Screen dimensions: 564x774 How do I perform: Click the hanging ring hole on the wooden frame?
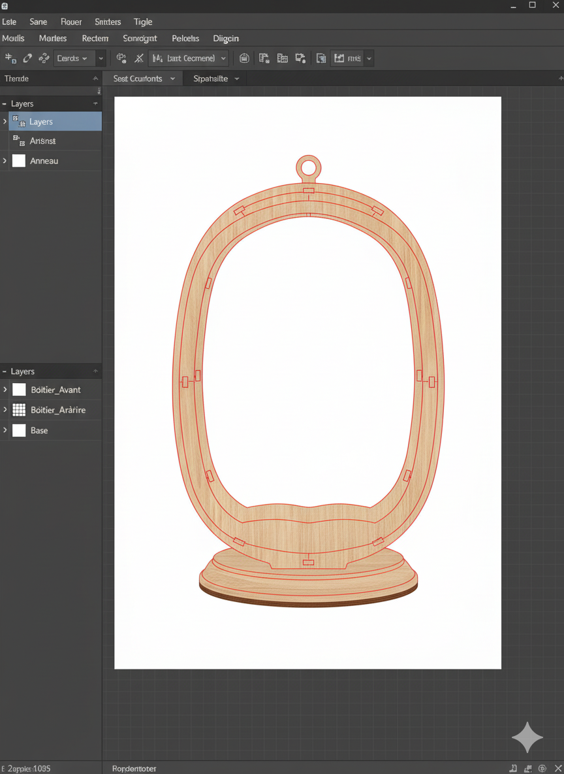point(308,167)
